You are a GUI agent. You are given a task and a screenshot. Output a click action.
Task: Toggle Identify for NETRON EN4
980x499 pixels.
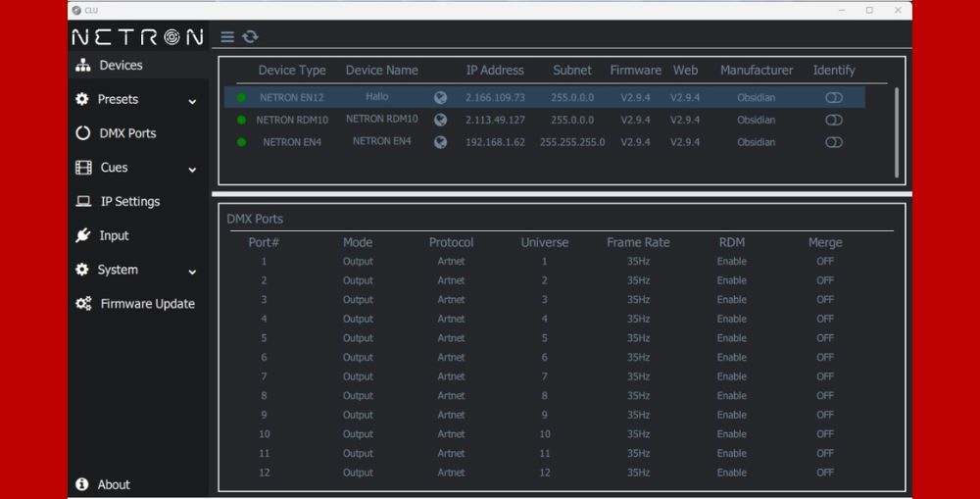pos(834,142)
